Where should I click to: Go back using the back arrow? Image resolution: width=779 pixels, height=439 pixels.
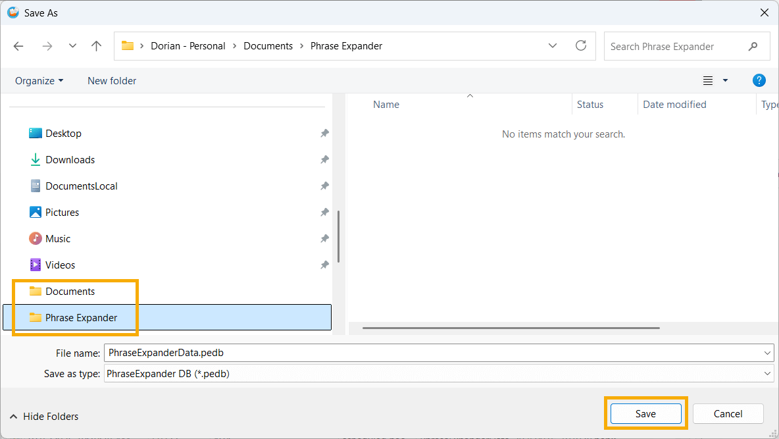(18, 46)
